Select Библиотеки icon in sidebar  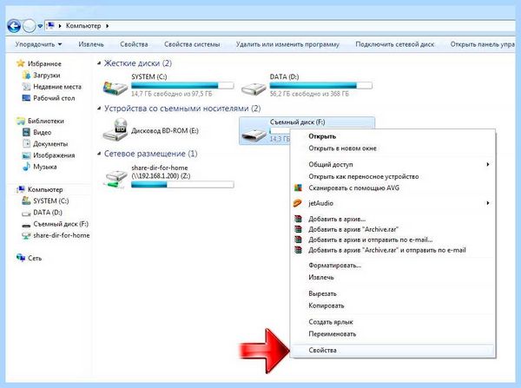click(x=21, y=121)
